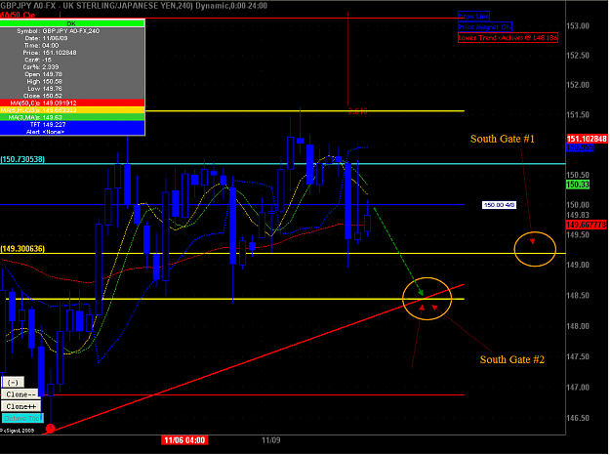This screenshot has height=455, width=610.
Task: Click the Symbol: GBPJPY A0-FX,240 row
Action: [72, 30]
